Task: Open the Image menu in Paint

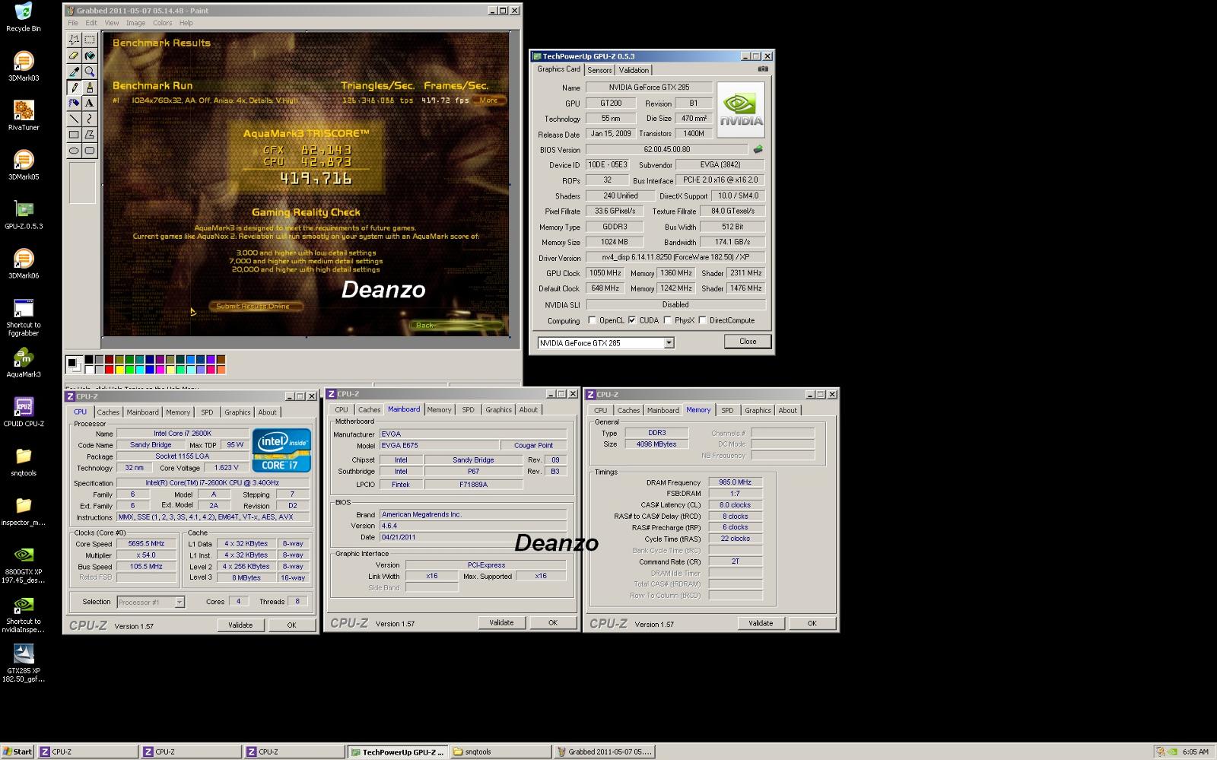Action: [135, 23]
